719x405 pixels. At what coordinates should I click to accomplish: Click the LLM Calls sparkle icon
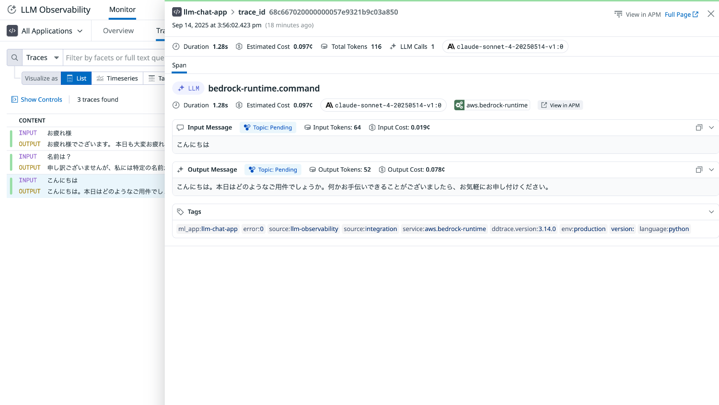pos(393,46)
